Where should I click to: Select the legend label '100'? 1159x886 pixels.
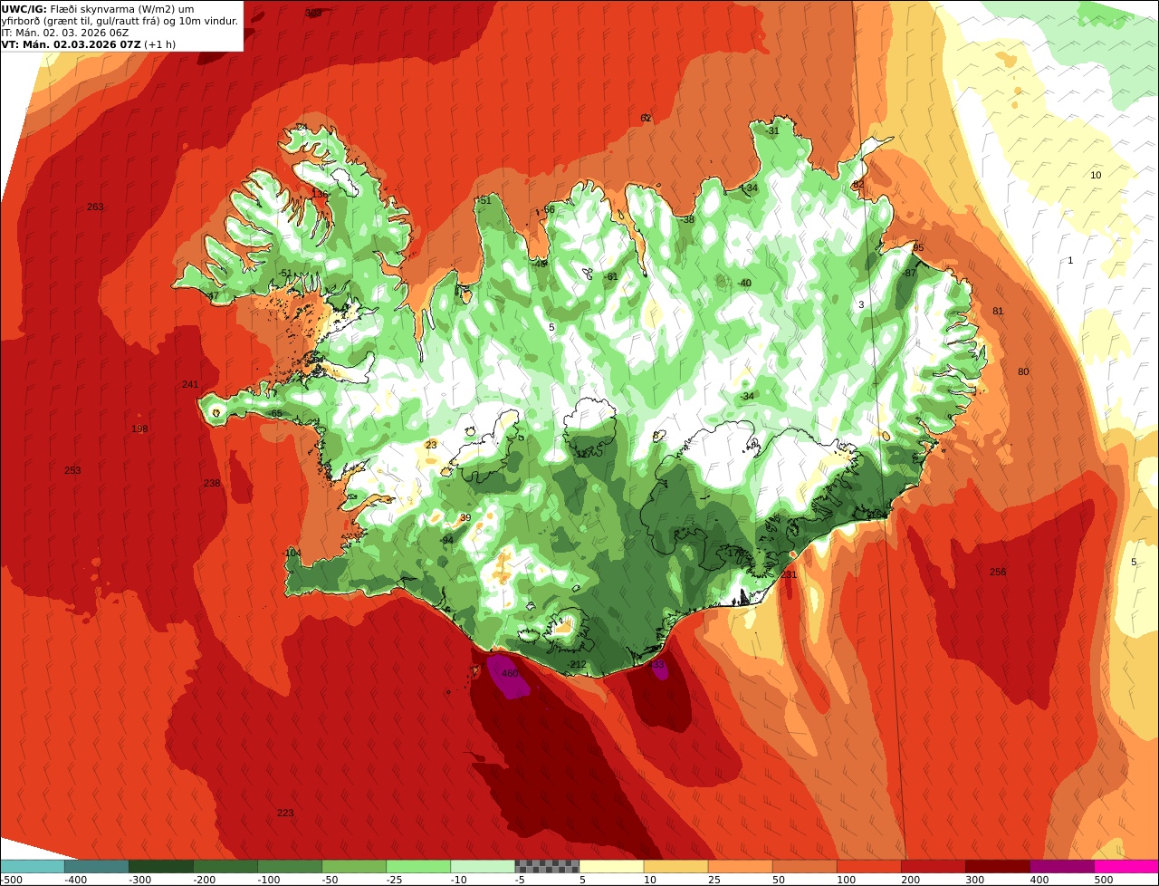pyautogui.click(x=845, y=879)
